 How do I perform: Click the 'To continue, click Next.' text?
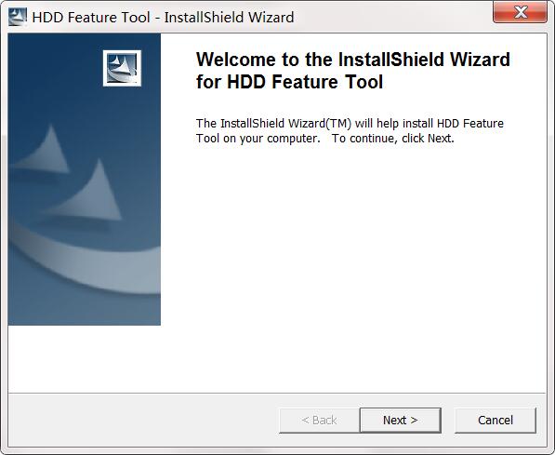(x=392, y=139)
